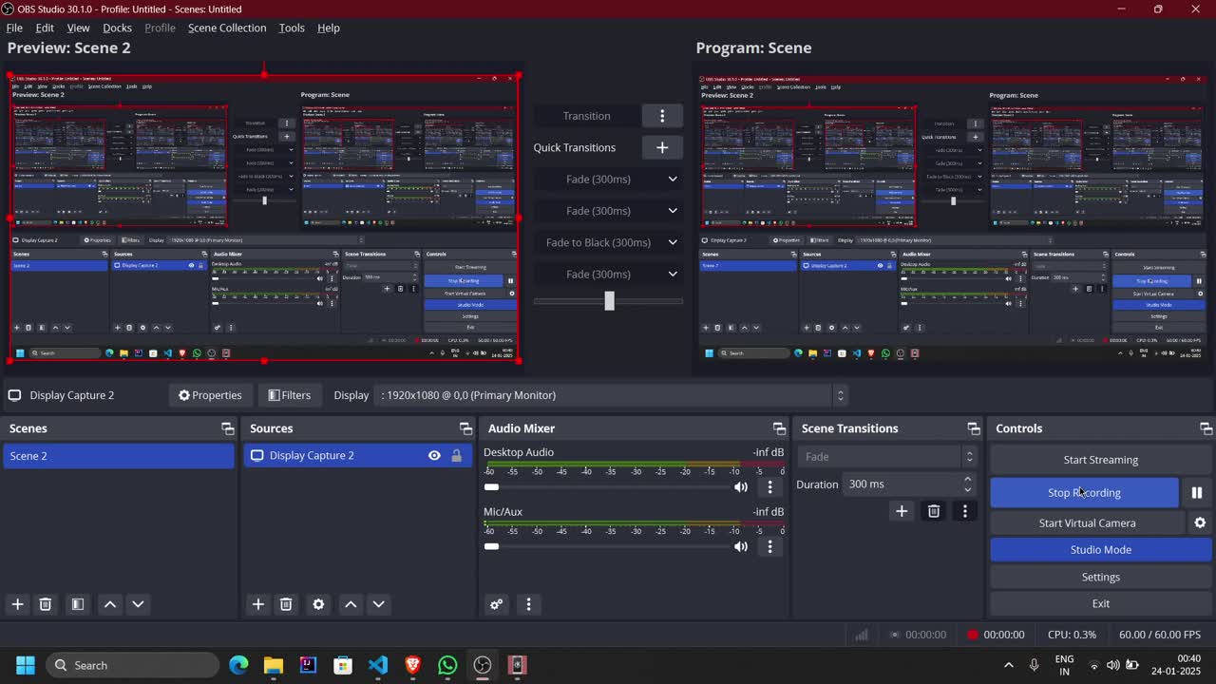Open the Tools menu
The width and height of the screenshot is (1216, 684).
pyautogui.click(x=292, y=28)
